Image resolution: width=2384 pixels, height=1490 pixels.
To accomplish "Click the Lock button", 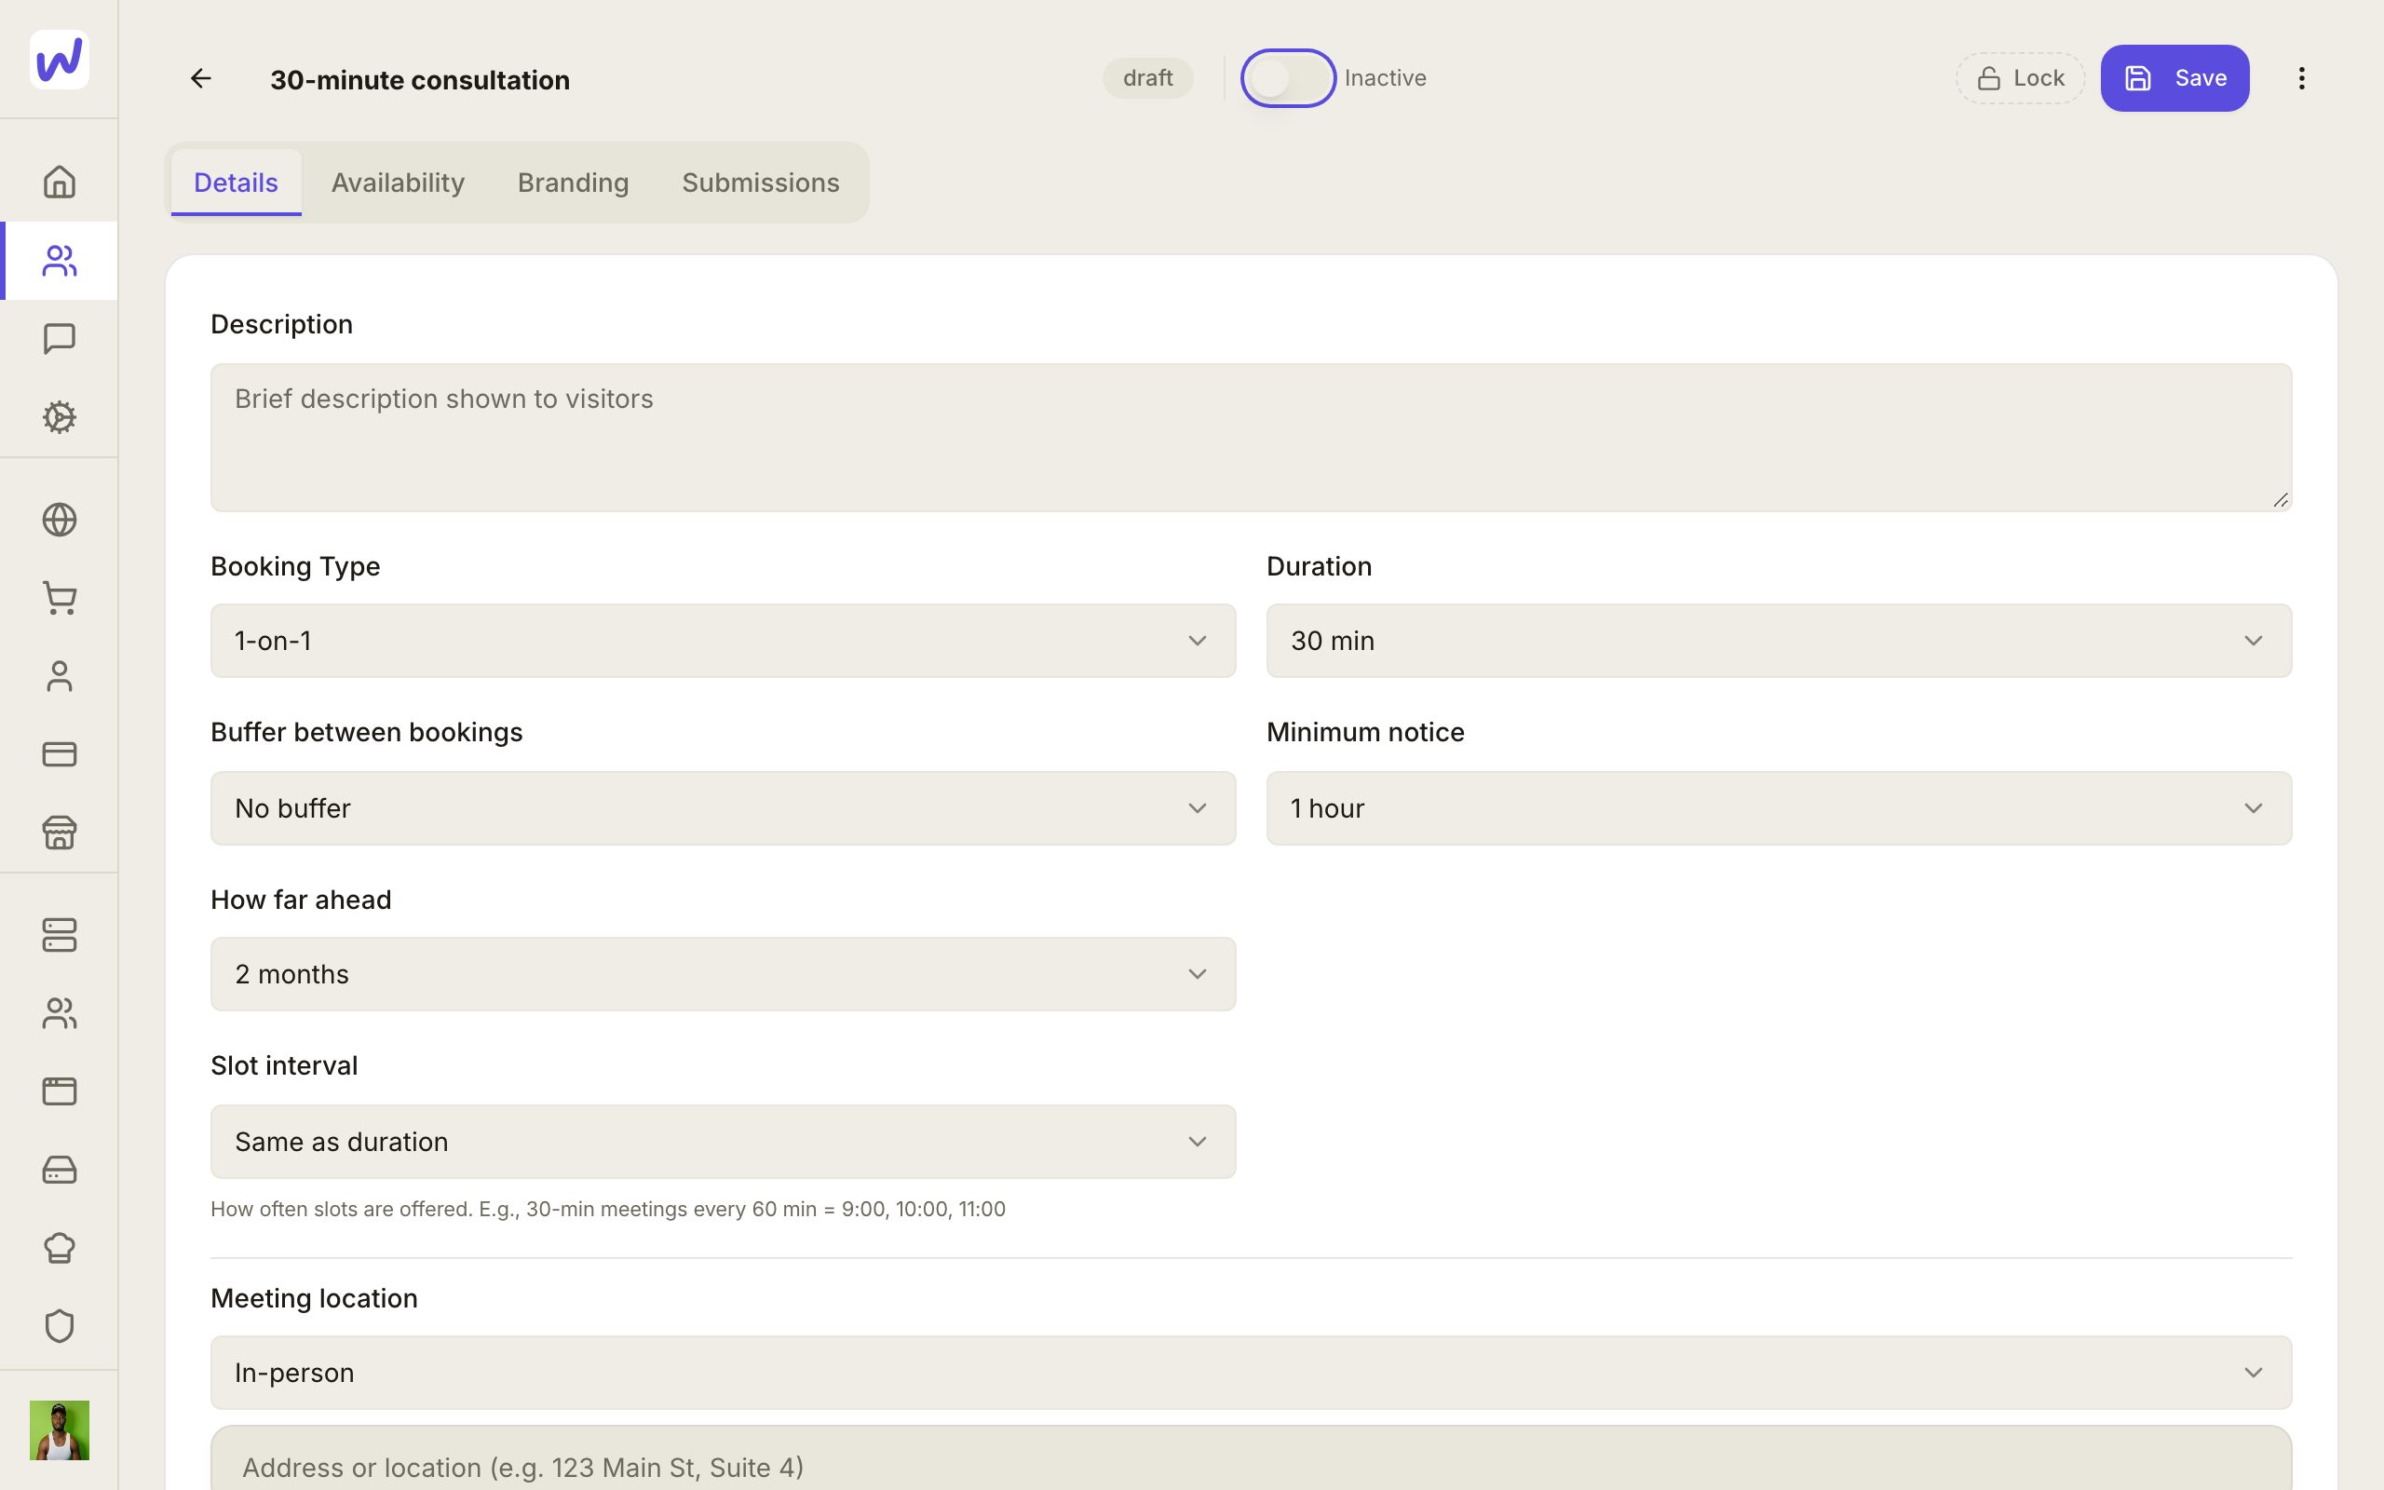I will (x=2020, y=78).
